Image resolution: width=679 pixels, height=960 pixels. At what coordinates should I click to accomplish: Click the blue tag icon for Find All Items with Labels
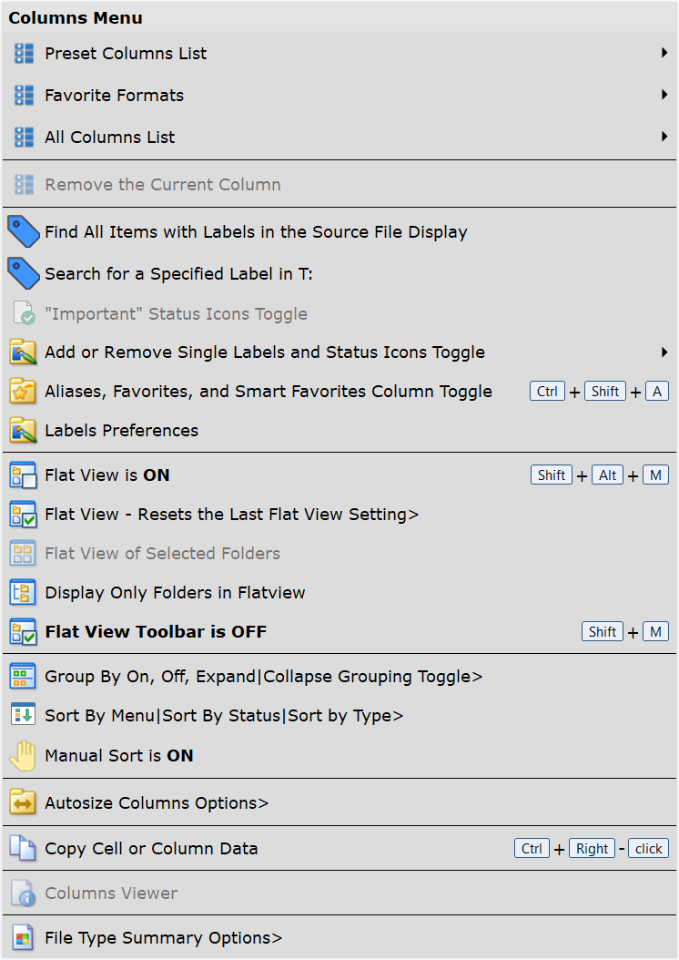24,232
